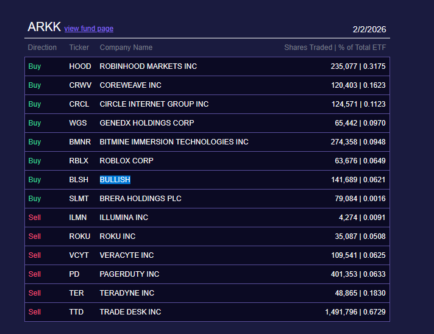This screenshot has height=334, width=434.
Task: Click the highlighted BULLISH company name
Action: coord(115,180)
